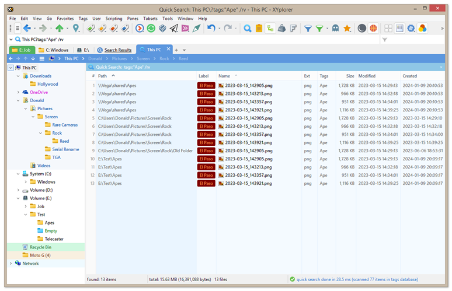
Task: Click Pictures in the breadcrumb bar
Action: (119, 59)
